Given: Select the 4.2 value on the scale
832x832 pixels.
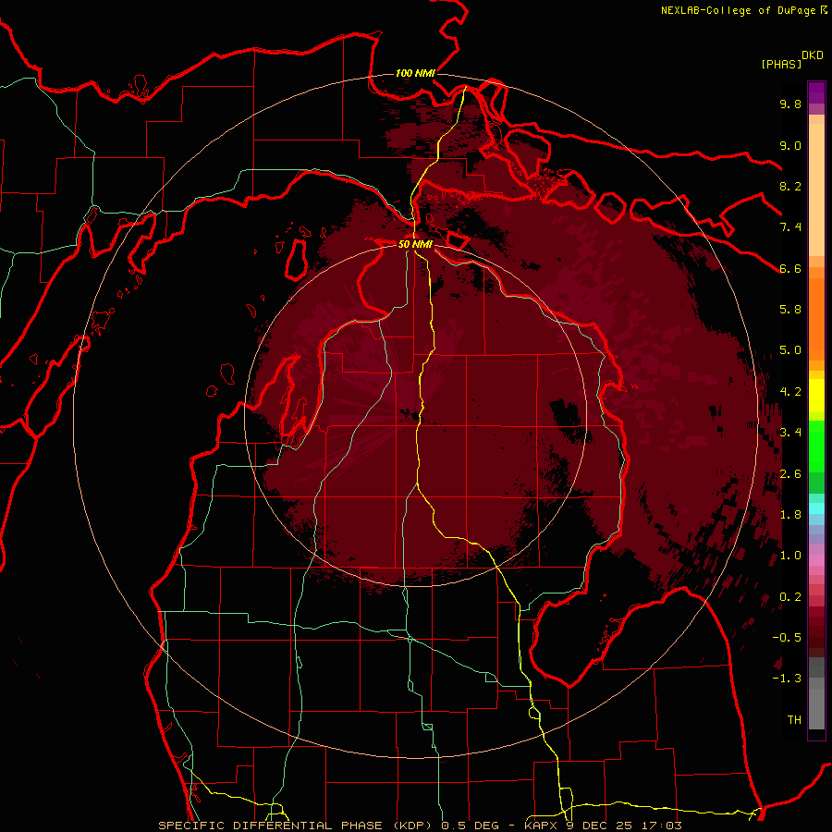Looking at the screenshot, I should [x=790, y=392].
